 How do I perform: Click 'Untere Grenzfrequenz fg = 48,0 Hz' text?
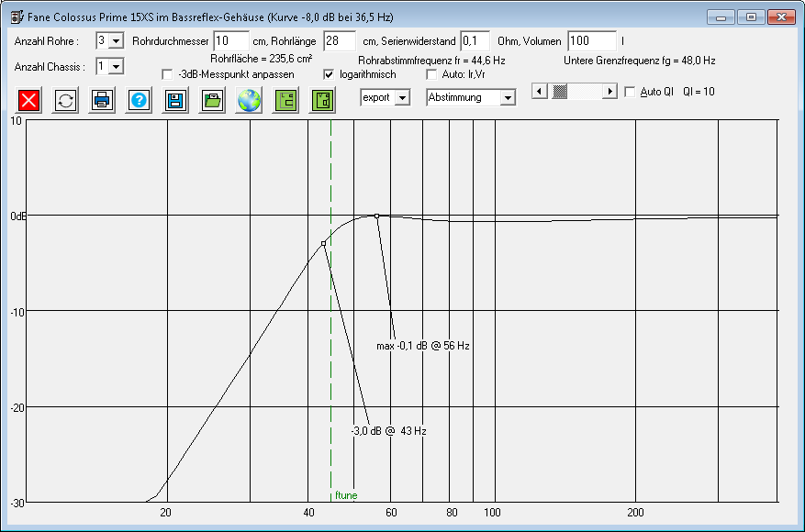pos(640,61)
